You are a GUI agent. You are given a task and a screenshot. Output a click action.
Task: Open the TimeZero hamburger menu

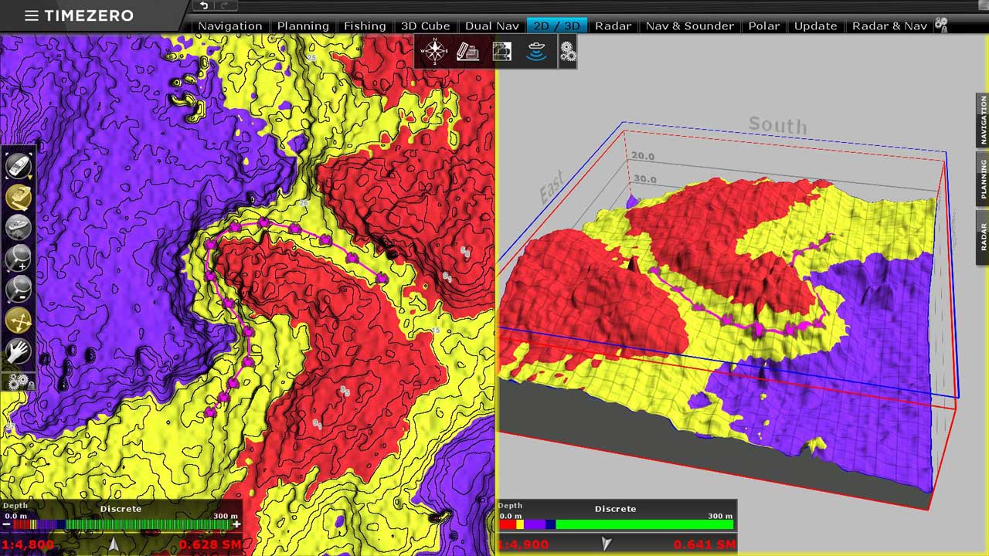coord(31,15)
